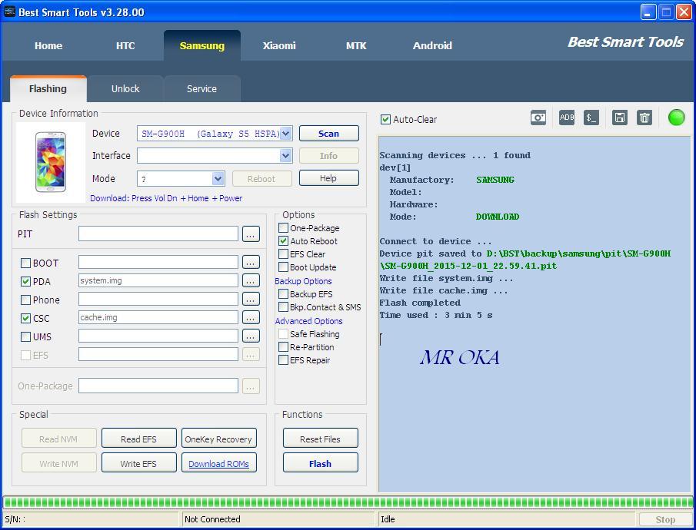Image resolution: width=696 pixels, height=530 pixels.
Task: Open the Interface dropdown
Action: coord(286,156)
